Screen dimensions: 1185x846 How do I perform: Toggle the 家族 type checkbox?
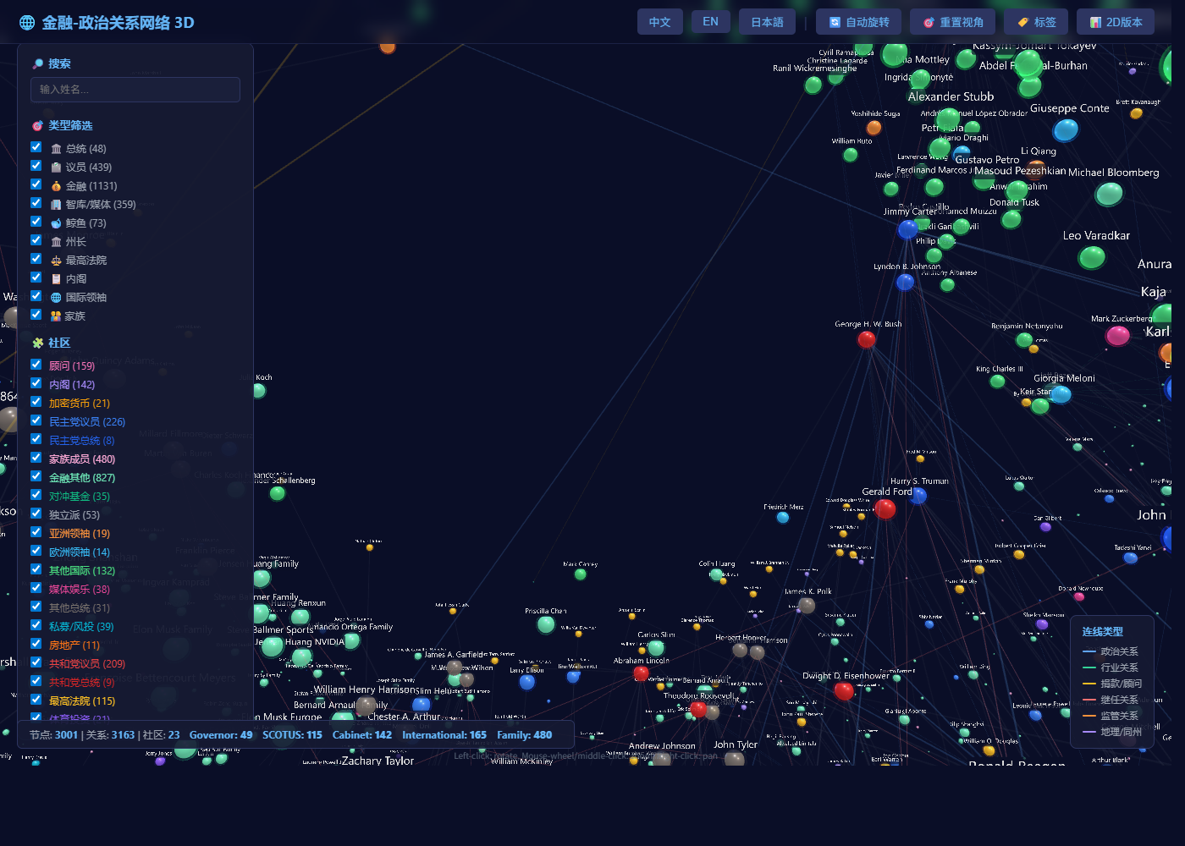click(x=36, y=315)
